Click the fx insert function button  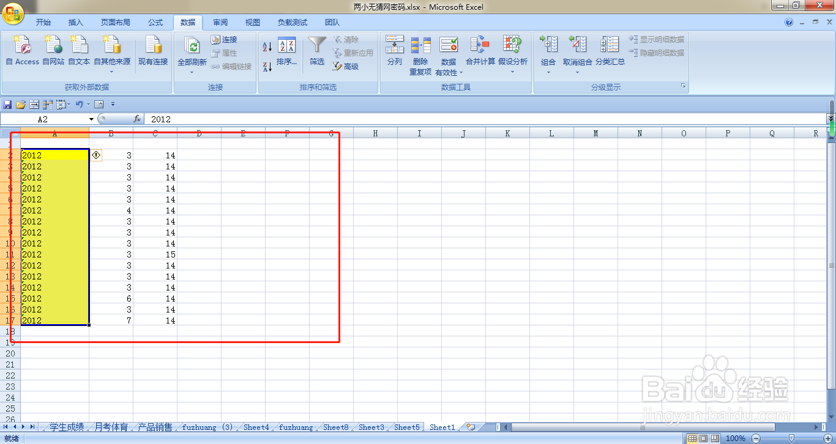tap(137, 119)
